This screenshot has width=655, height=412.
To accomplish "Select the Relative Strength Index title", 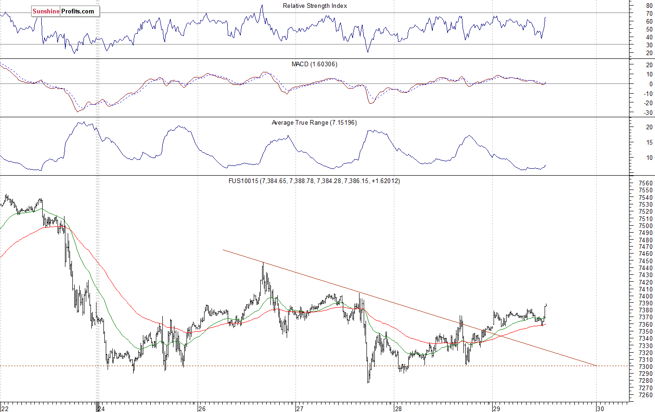I will (315, 6).
